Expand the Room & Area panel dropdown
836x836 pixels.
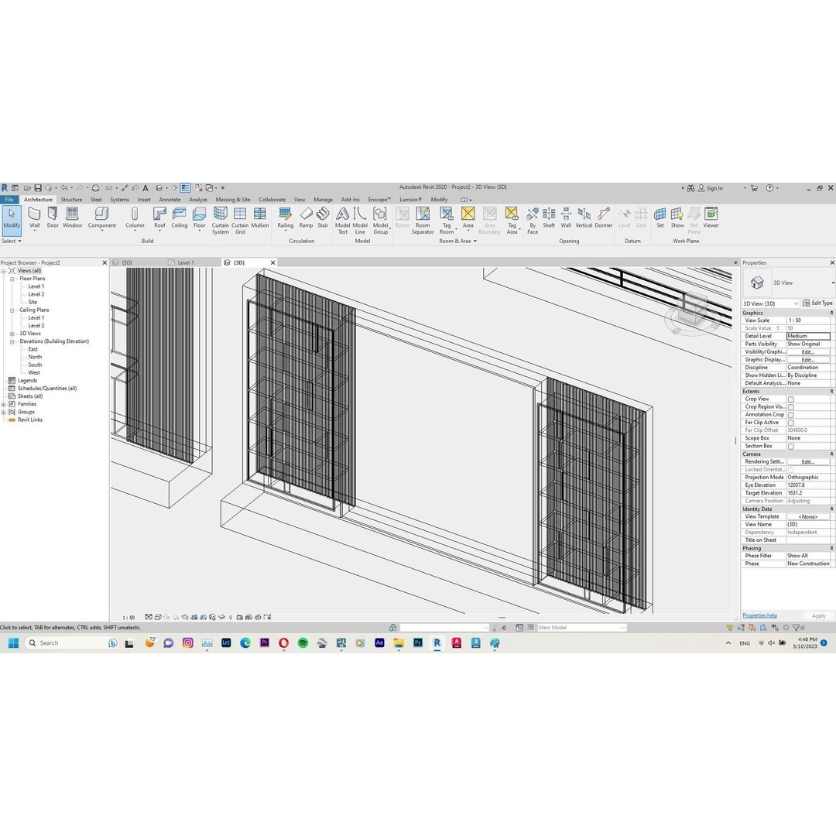[x=458, y=241]
